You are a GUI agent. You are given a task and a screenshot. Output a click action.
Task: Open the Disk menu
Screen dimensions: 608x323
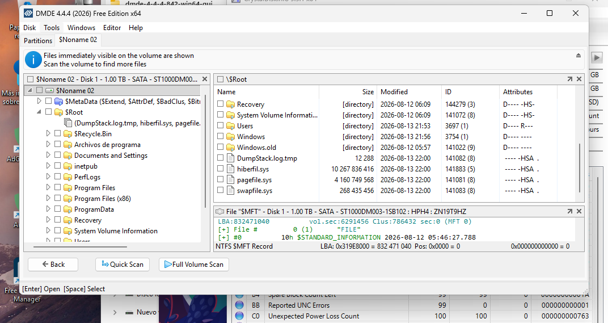[29, 28]
